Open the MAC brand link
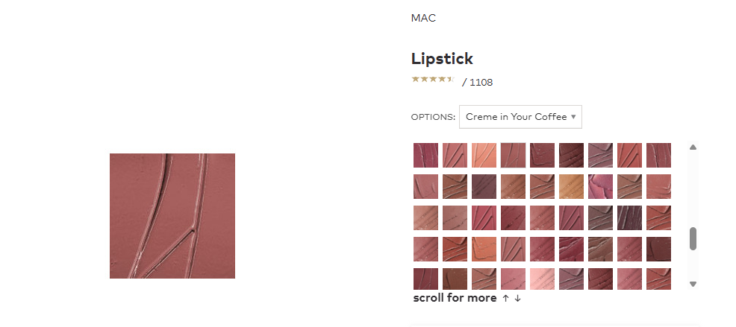The image size is (736, 327). tap(423, 18)
